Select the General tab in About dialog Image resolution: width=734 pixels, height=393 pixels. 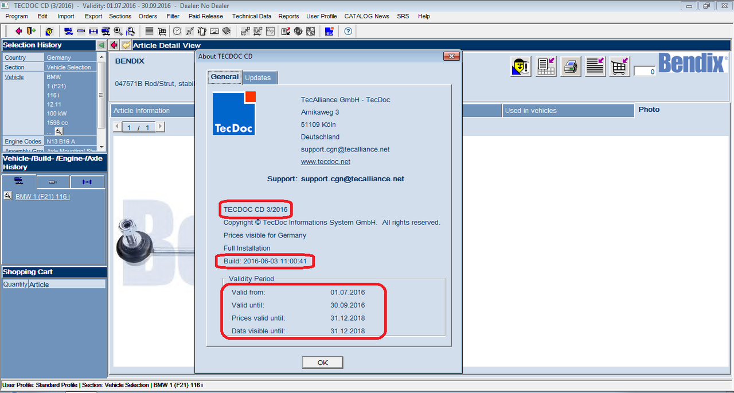click(225, 76)
